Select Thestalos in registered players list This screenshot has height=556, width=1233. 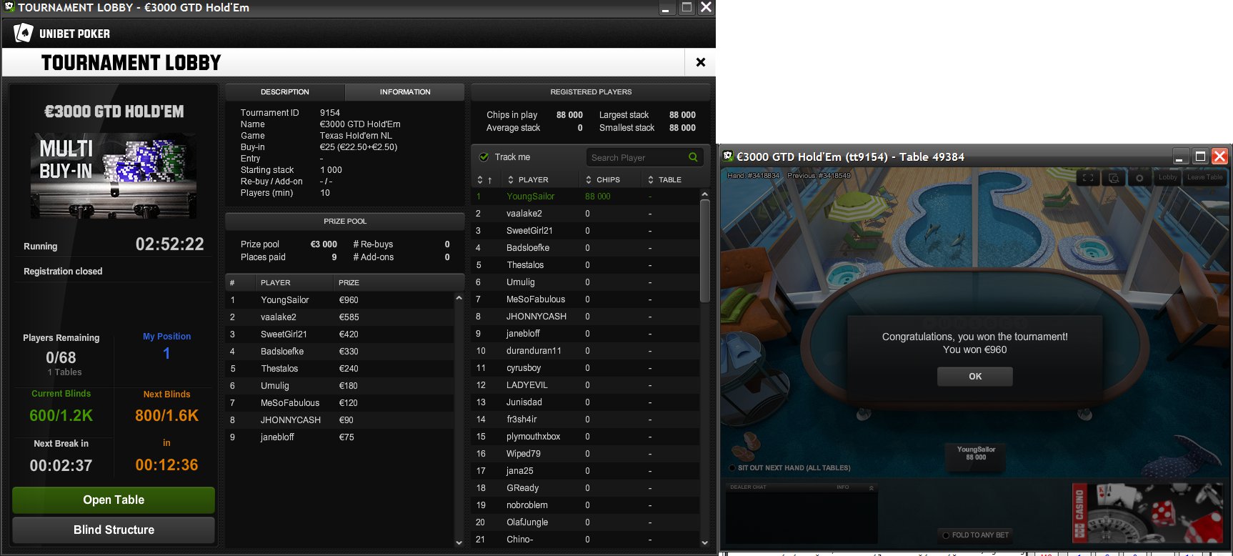tap(586, 265)
